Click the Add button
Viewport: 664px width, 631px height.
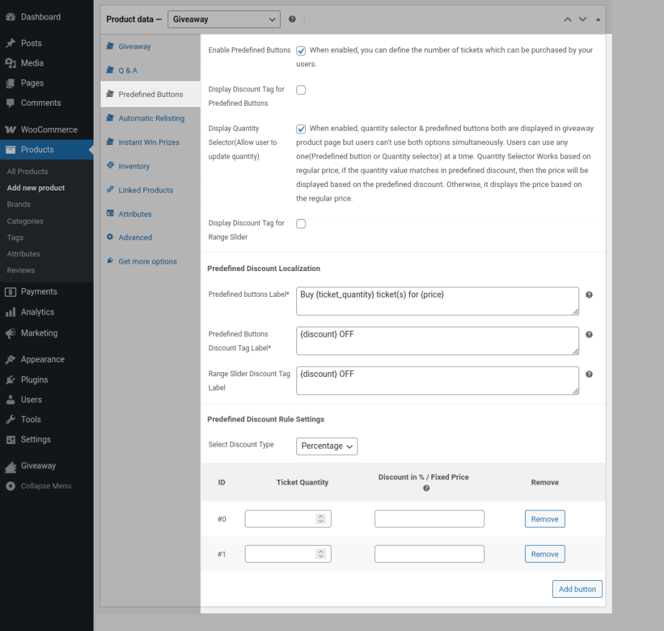click(x=577, y=589)
